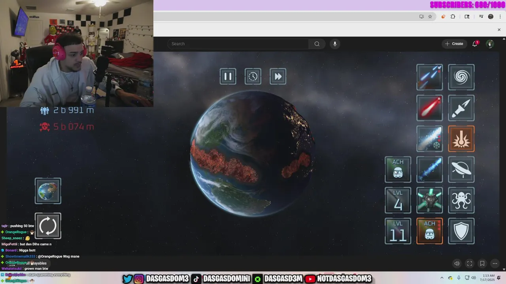Open the Chrome profile avatar
506x284 pixels.
pos(491,17)
